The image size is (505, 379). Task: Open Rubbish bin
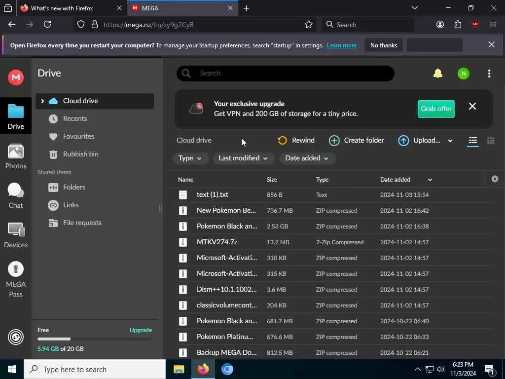point(80,154)
